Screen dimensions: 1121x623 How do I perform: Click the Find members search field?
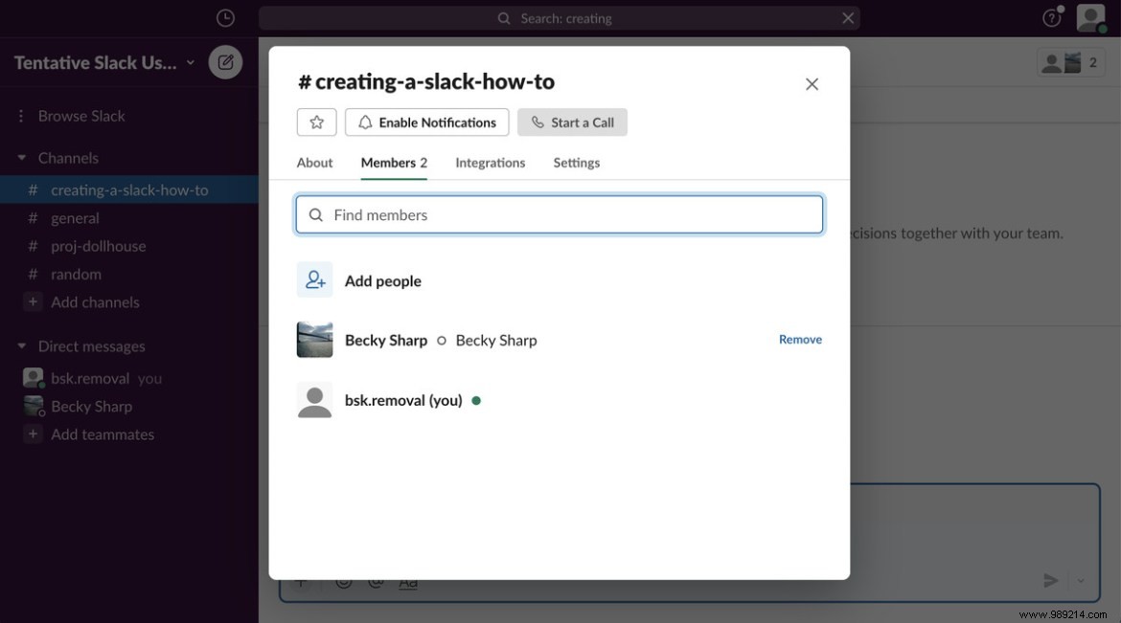coord(559,213)
